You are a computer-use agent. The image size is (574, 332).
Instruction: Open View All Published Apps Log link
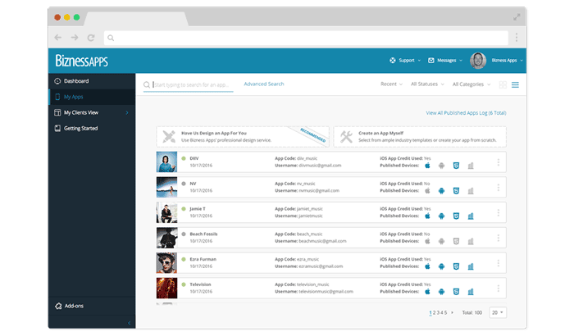[466, 113]
